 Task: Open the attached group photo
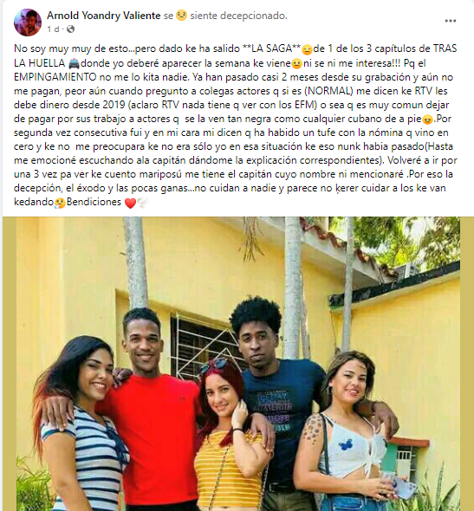238,364
